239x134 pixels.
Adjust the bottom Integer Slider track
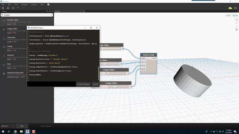tap(119, 87)
